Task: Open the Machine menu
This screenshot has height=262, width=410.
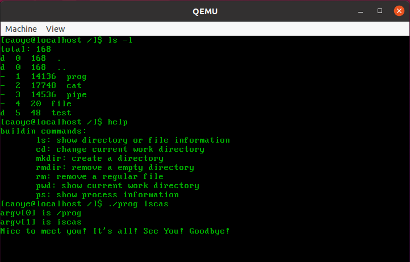Action: pos(21,29)
